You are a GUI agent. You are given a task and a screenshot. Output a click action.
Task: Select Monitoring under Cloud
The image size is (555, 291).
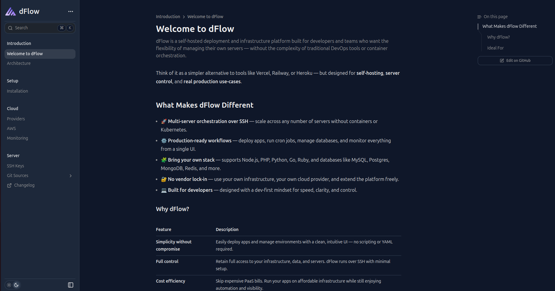pos(17,138)
